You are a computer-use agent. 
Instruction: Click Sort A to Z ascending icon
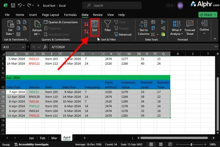86,24
